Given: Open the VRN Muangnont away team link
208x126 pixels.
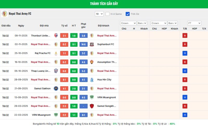Looking at the screenshot, I should 106,97.
